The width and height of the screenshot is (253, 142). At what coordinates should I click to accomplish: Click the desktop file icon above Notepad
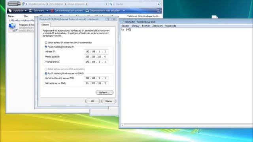click(215, 17)
